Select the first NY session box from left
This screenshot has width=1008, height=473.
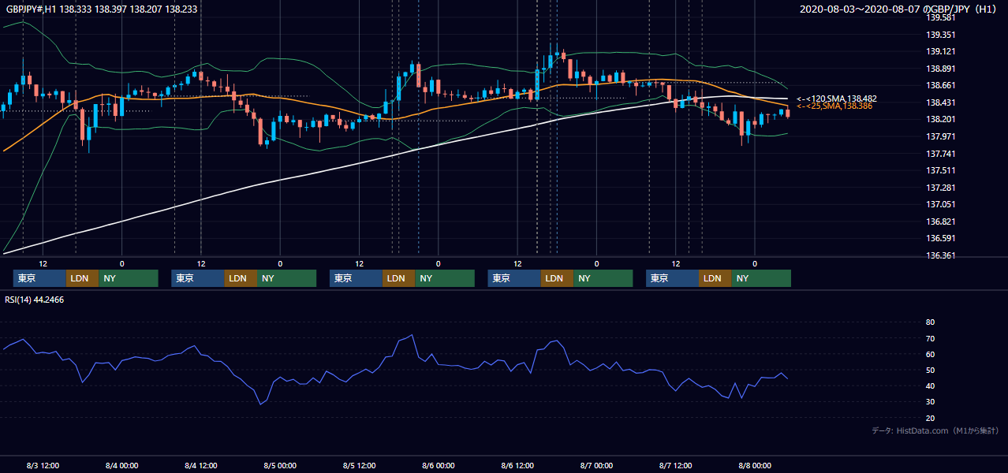pyautogui.click(x=129, y=278)
